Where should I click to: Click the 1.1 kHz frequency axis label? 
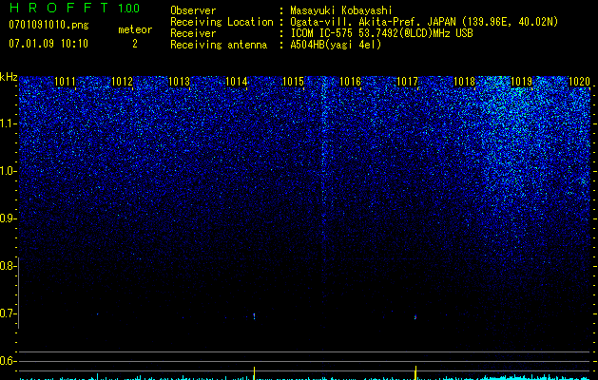pyautogui.click(x=8, y=123)
